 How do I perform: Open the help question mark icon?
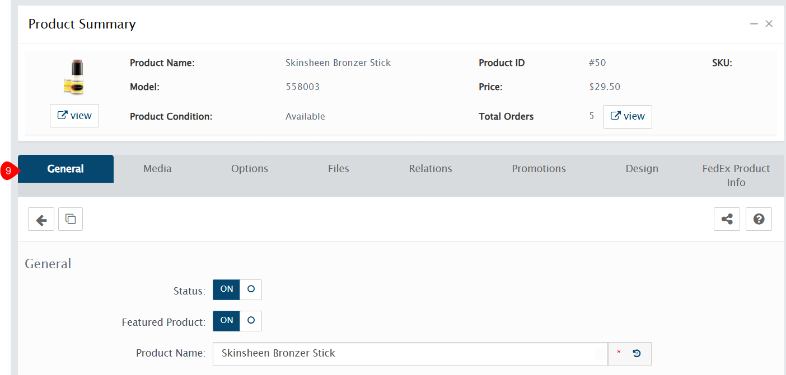(x=759, y=220)
